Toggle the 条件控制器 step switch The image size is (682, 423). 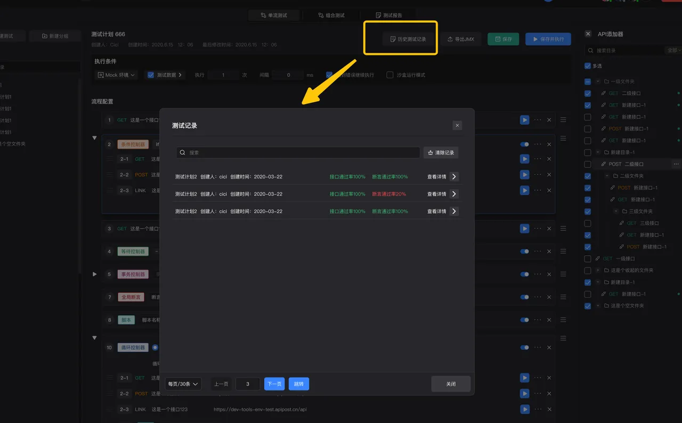click(525, 144)
